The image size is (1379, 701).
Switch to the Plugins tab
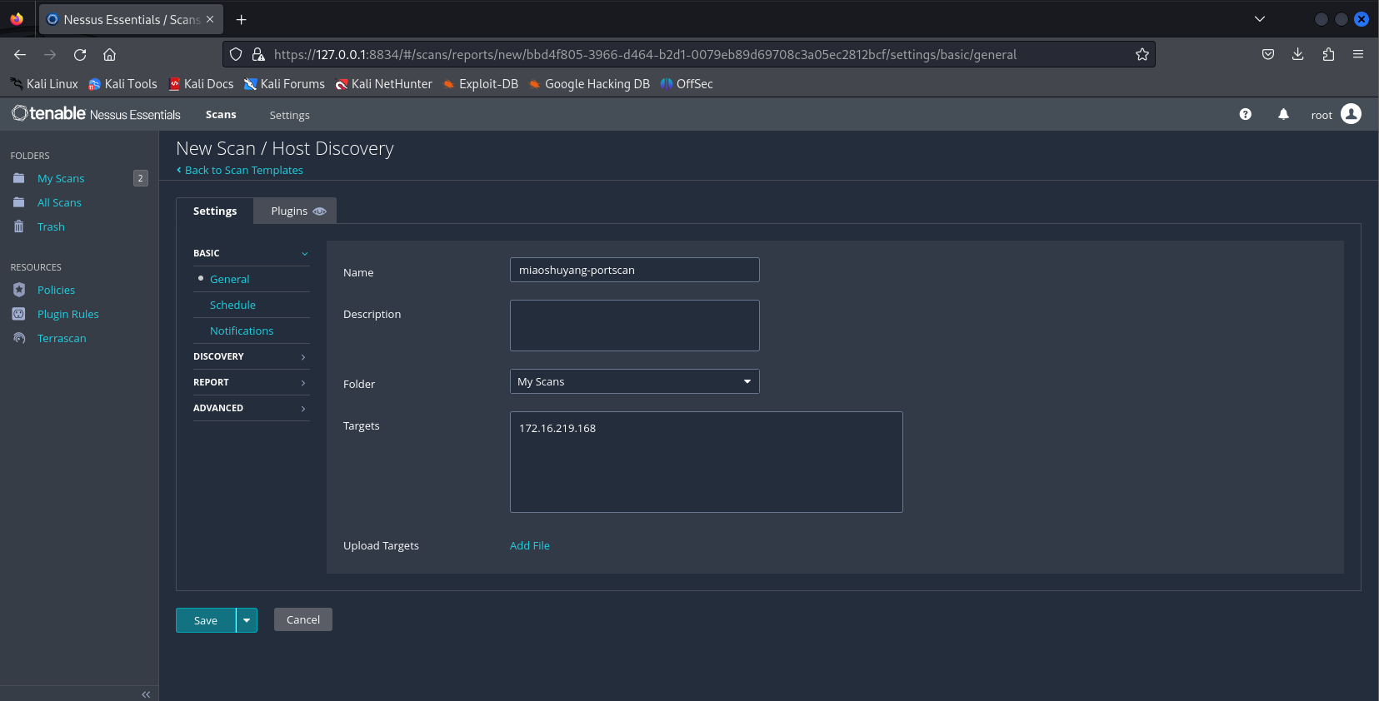click(x=295, y=211)
